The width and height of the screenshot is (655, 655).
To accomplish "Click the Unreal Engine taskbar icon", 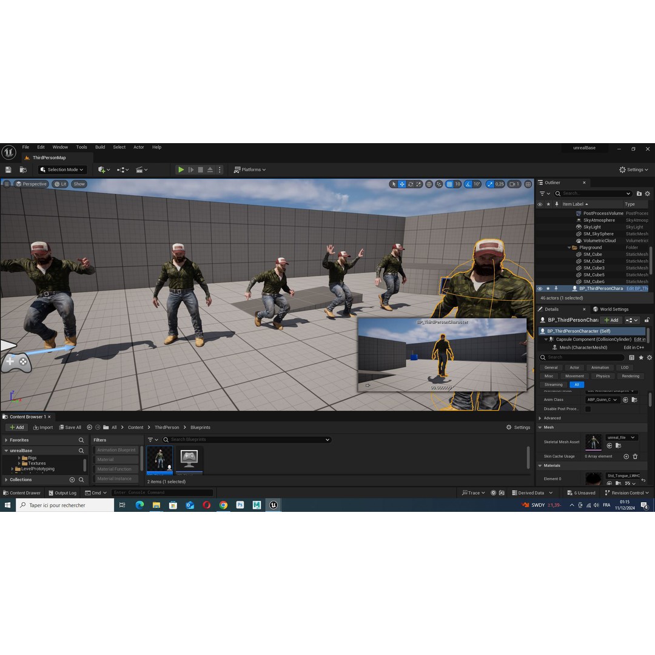I will [274, 505].
